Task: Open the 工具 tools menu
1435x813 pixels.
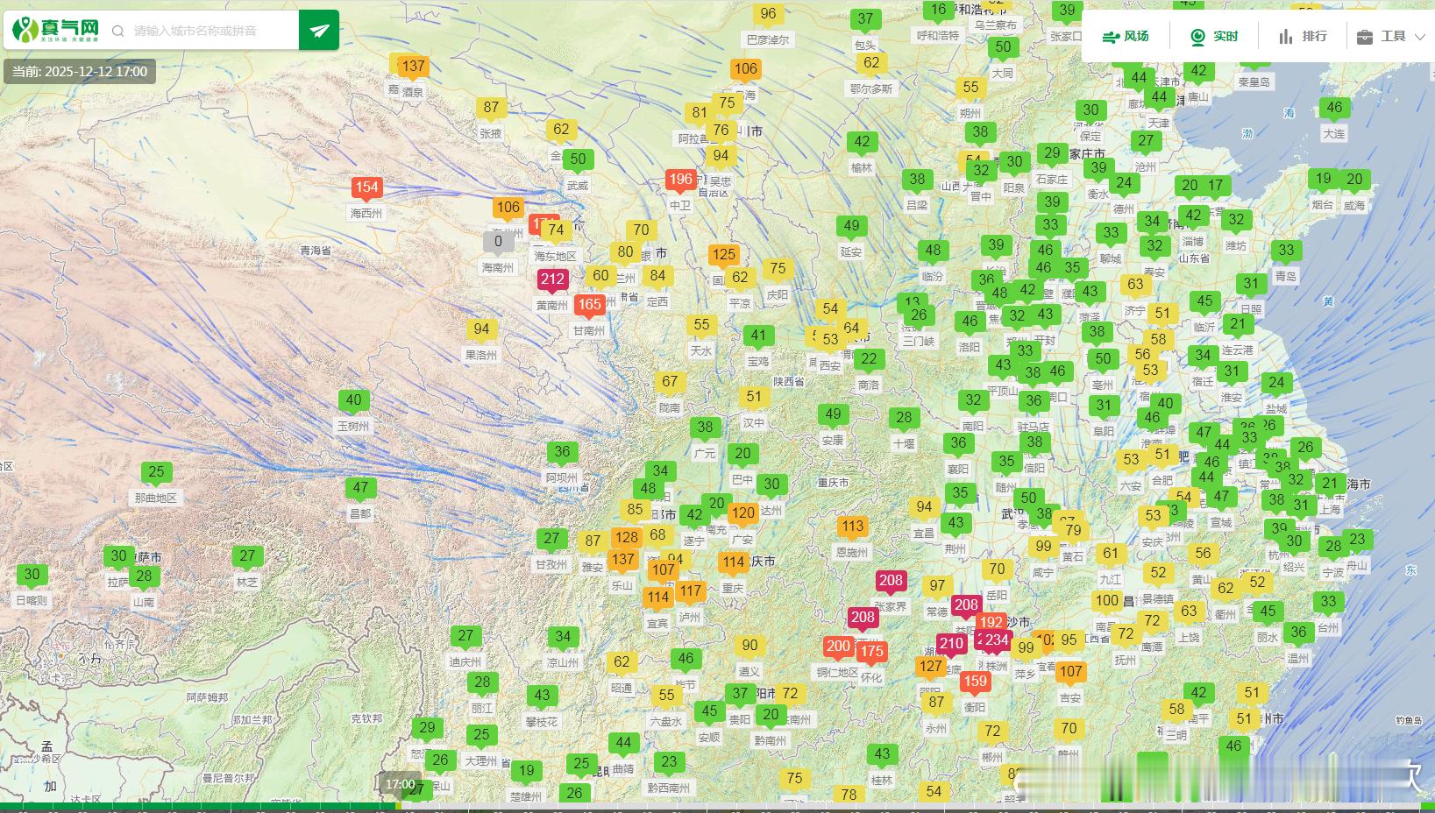Action: (x=1382, y=36)
